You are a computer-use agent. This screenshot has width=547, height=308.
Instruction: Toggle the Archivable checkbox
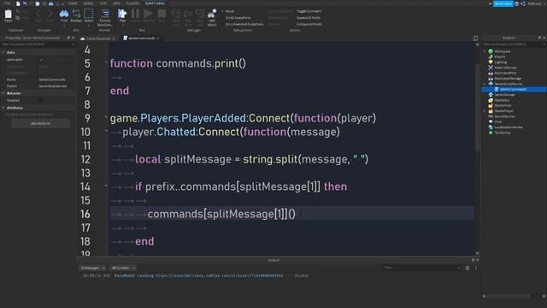tap(41, 60)
